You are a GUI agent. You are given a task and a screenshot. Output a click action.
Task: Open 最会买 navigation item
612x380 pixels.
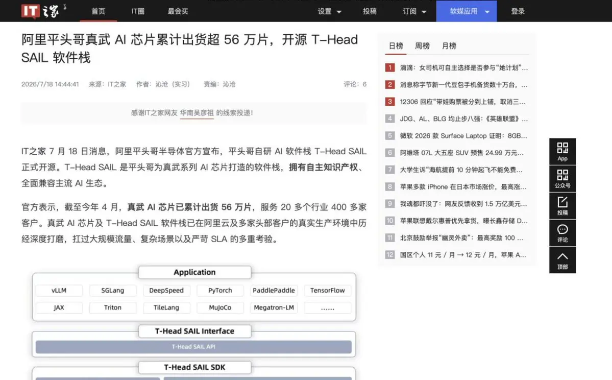tap(178, 11)
